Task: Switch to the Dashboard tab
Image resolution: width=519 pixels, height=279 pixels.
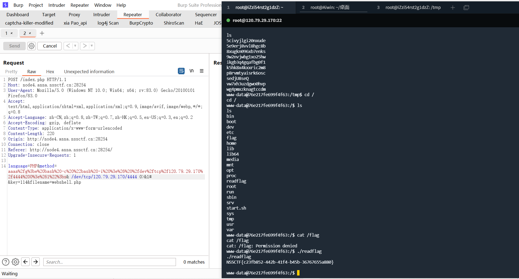Action: [x=18, y=15]
